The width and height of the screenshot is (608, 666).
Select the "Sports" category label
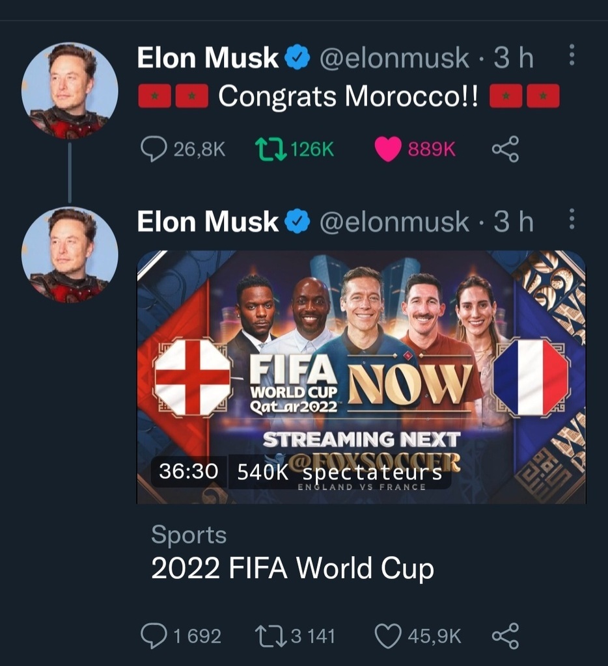pyautogui.click(x=189, y=535)
